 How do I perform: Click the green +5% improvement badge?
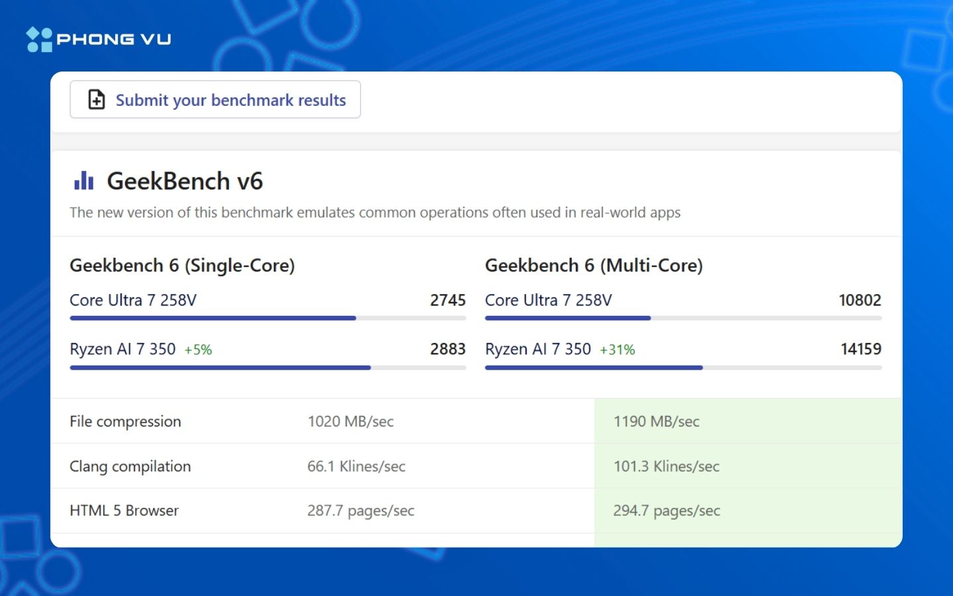click(x=198, y=349)
